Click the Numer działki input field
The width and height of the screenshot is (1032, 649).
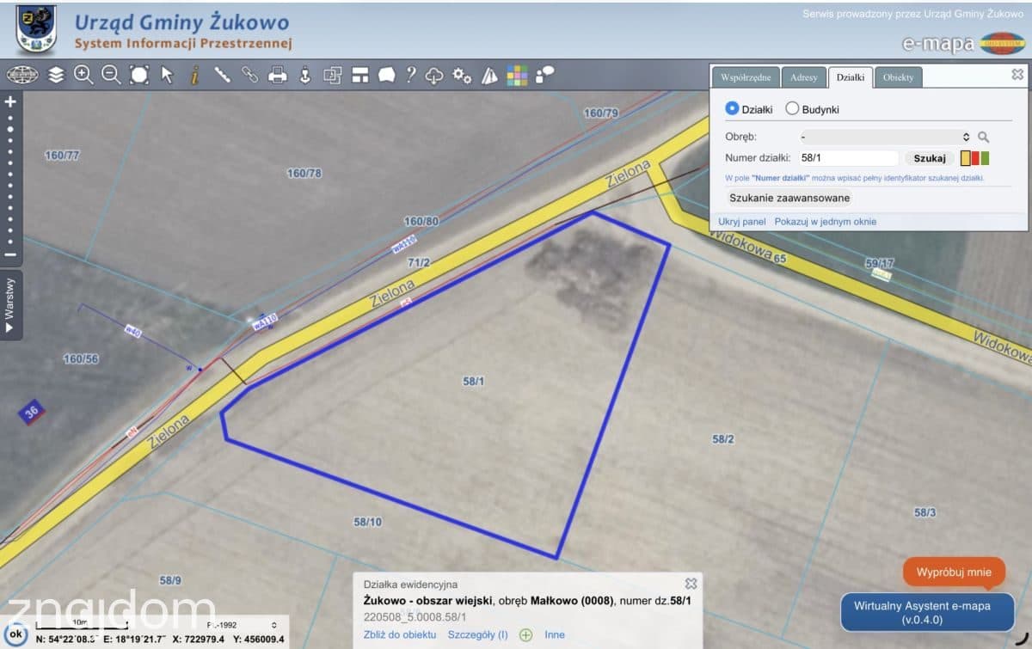[x=848, y=158]
